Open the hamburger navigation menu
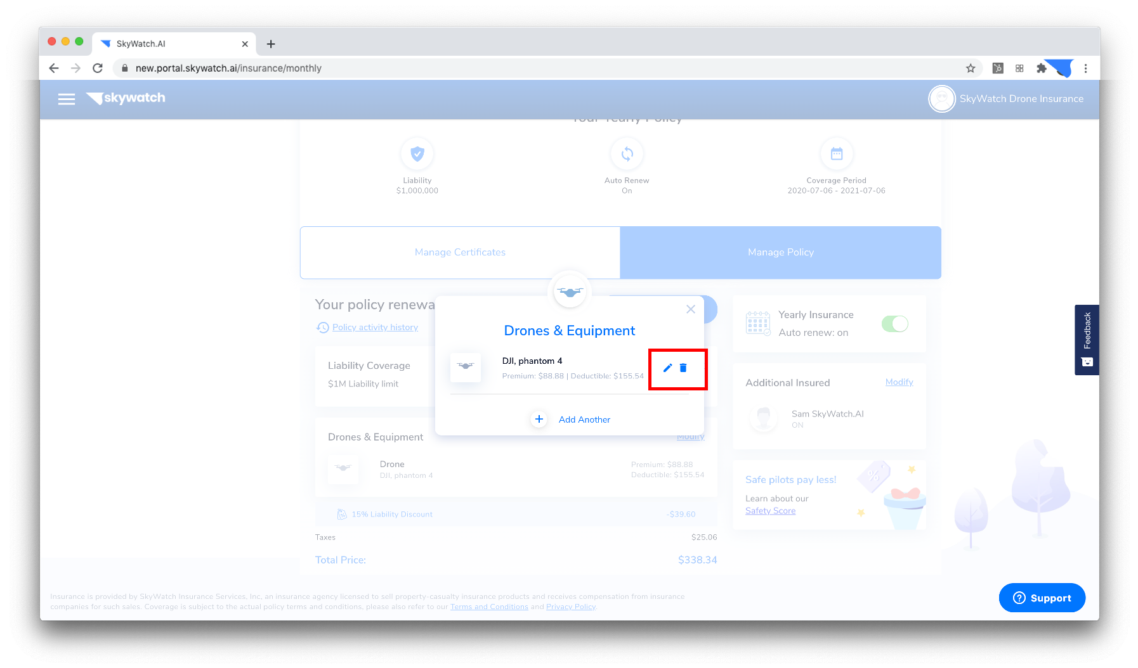The image size is (1138, 668). (67, 99)
